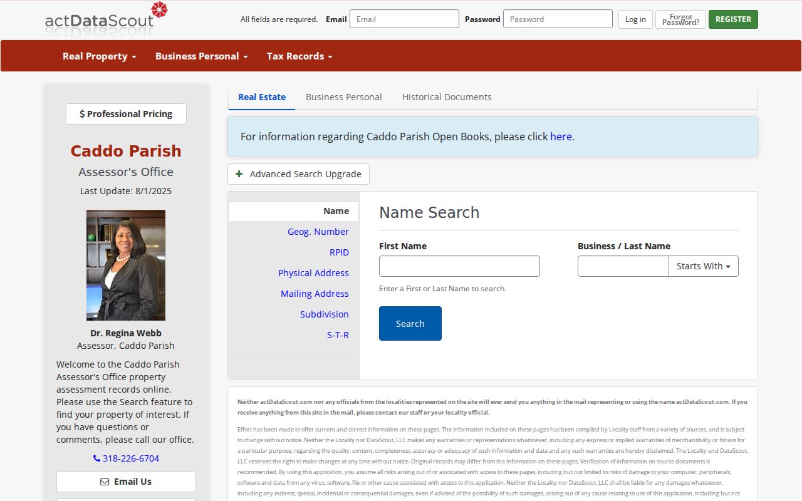Follow the 'here' Open Books link
The image size is (802, 501).
coord(561,137)
